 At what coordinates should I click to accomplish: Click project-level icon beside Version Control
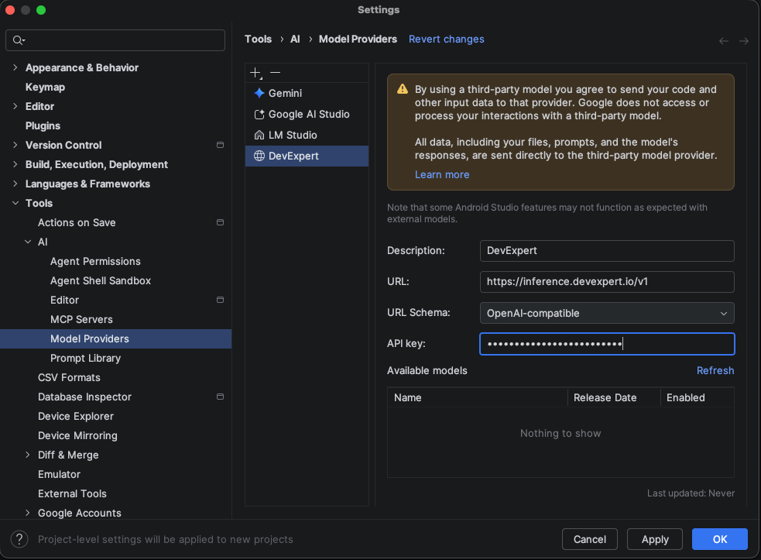pos(220,145)
